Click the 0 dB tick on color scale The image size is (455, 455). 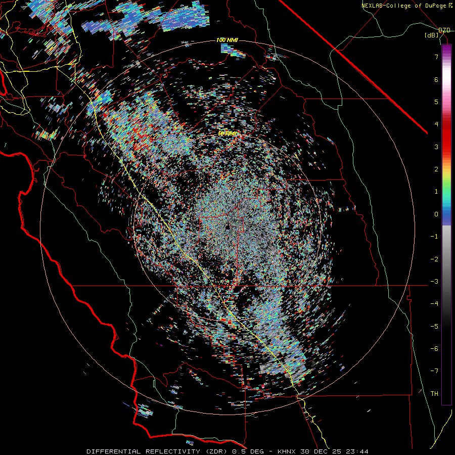tap(436, 214)
